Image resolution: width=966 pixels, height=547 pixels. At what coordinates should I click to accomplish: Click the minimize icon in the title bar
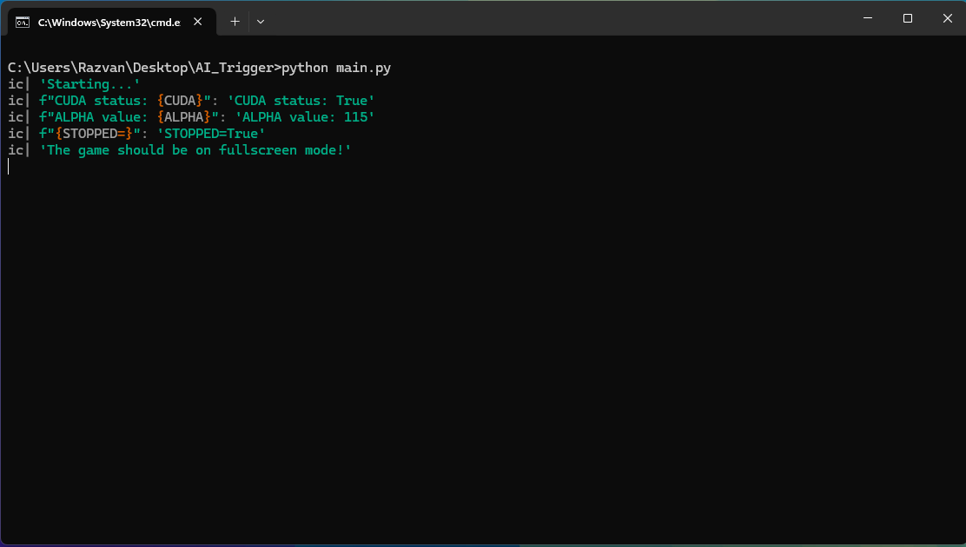(x=867, y=18)
